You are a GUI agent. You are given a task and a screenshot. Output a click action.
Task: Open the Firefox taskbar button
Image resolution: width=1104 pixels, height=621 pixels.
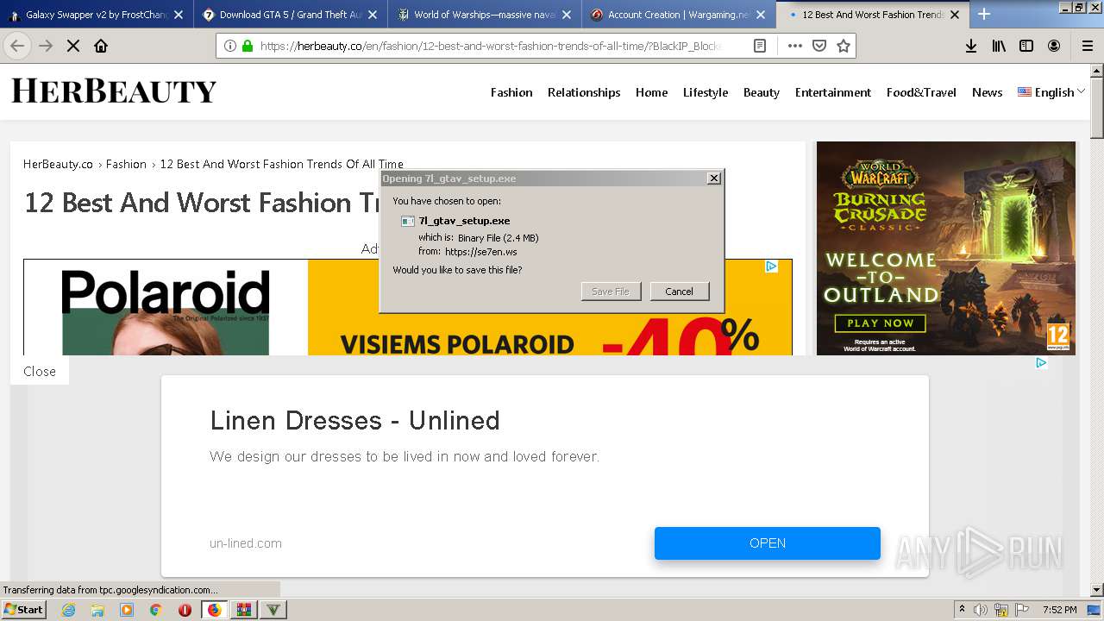(214, 610)
